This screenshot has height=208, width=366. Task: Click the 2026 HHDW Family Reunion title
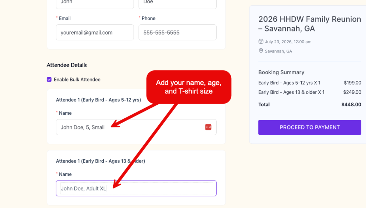pos(310,24)
